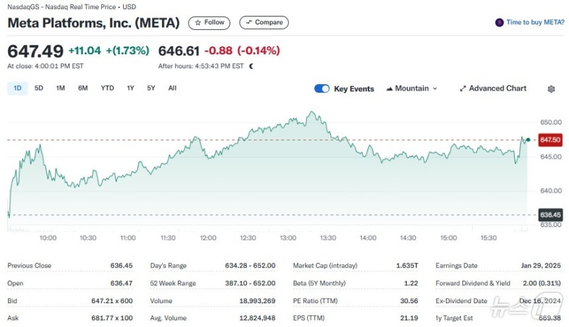Screen dimensions: 569x327
Task: Click the after hours moon icon
Action: [251, 66]
